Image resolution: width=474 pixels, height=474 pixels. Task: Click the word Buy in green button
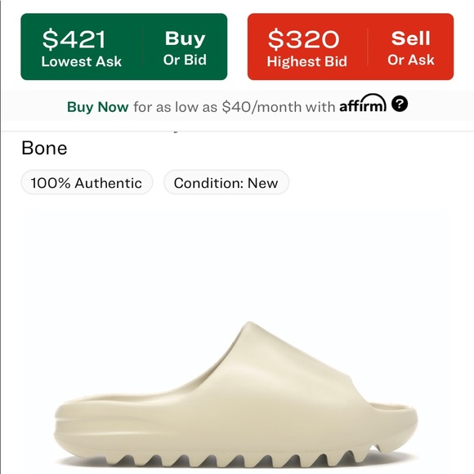185,38
